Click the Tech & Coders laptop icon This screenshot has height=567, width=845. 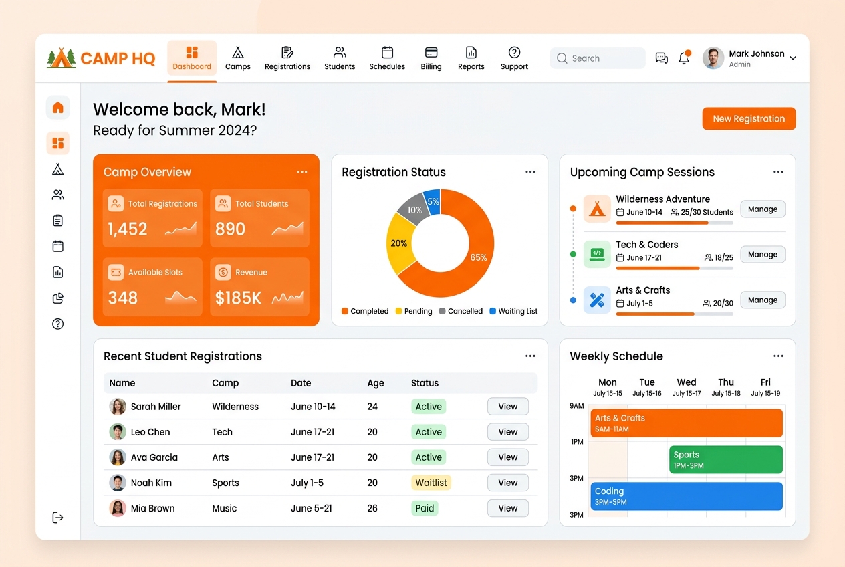point(597,254)
